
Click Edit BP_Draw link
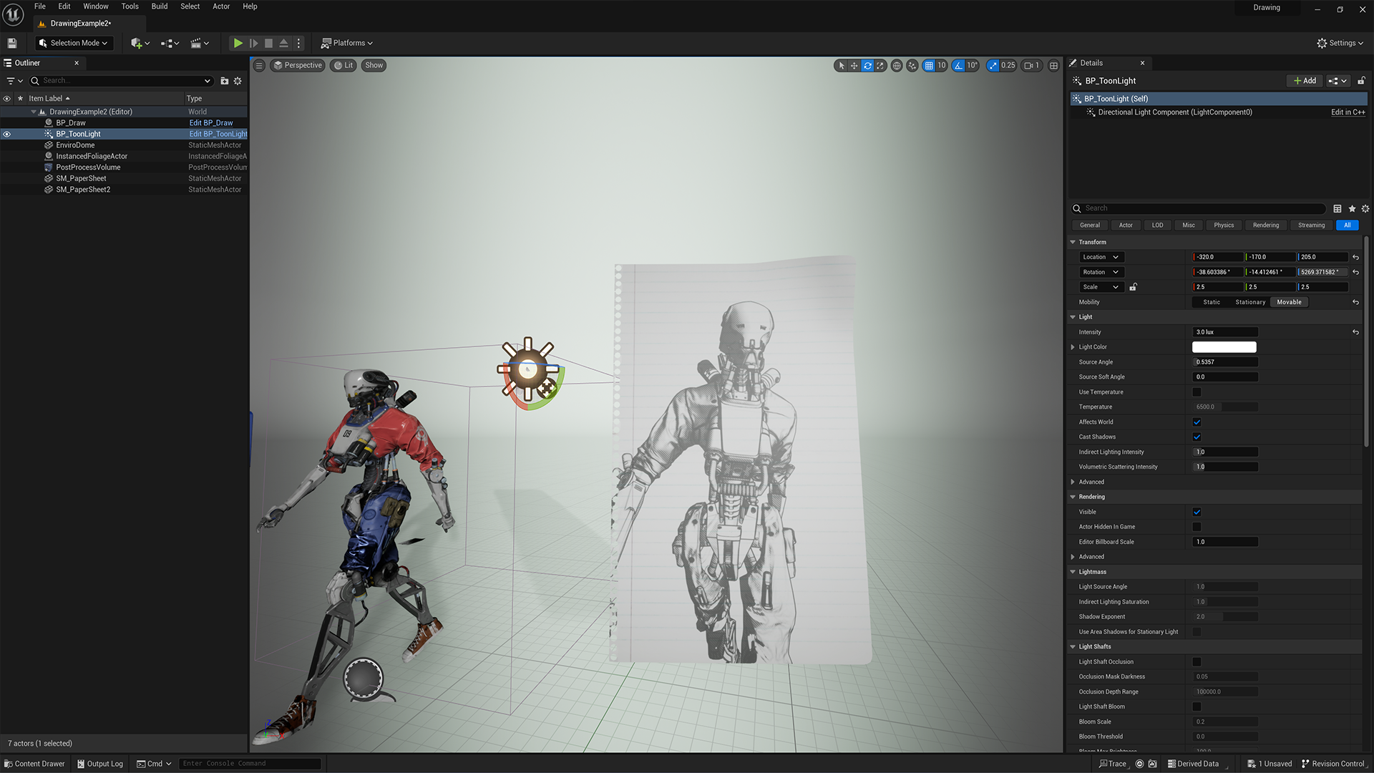click(211, 123)
